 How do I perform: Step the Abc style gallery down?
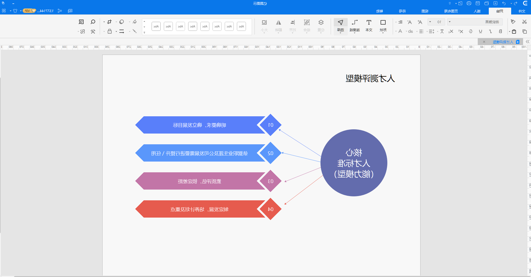point(145,27)
